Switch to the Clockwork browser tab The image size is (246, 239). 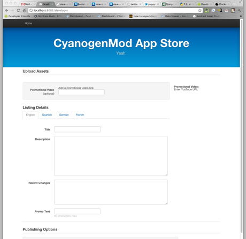point(222,4)
